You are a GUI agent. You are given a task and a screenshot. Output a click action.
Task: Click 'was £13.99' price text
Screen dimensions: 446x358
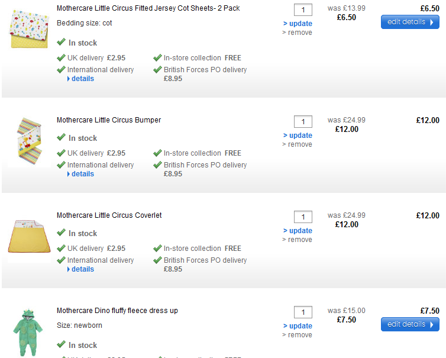[x=347, y=8]
